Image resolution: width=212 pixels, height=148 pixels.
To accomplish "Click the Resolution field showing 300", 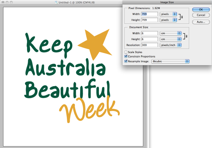I will point(150,45).
